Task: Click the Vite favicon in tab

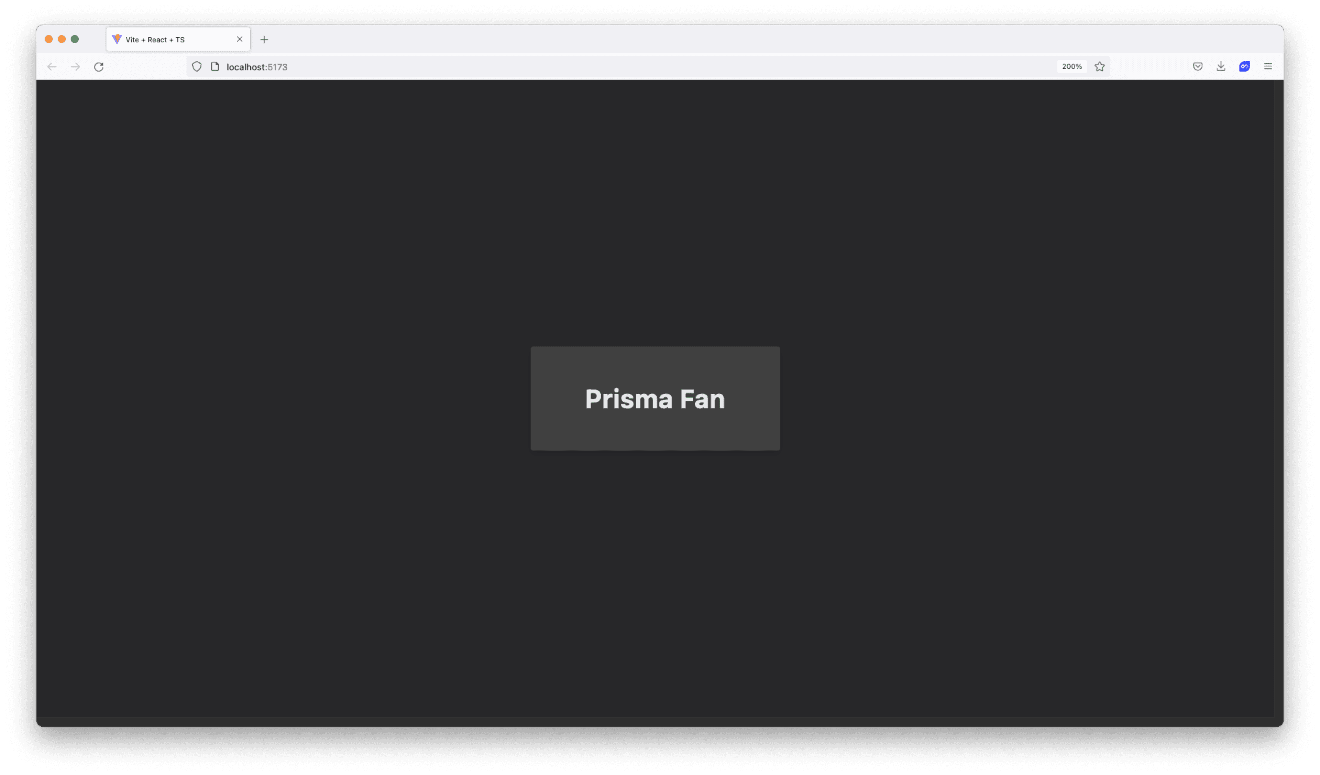Action: [117, 39]
